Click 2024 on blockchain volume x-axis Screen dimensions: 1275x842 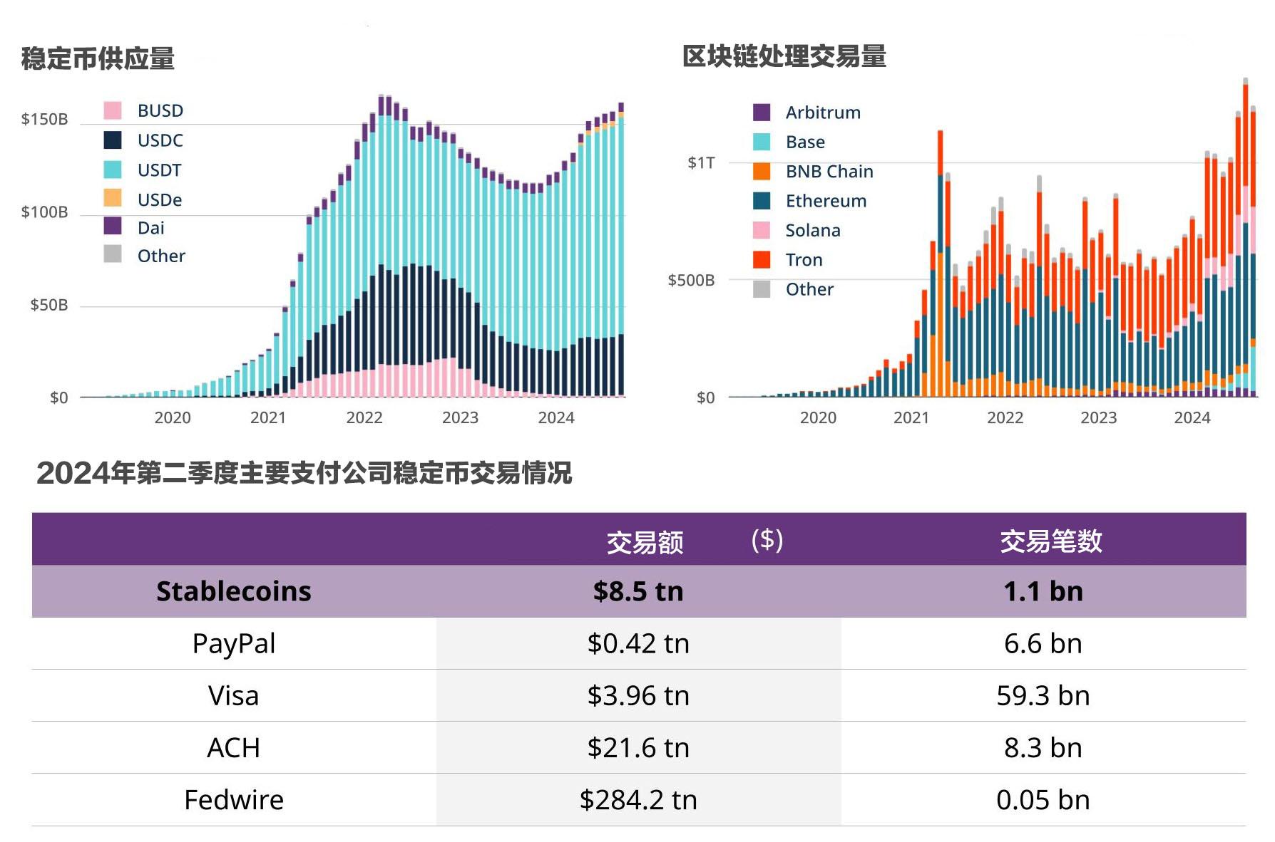(1192, 417)
